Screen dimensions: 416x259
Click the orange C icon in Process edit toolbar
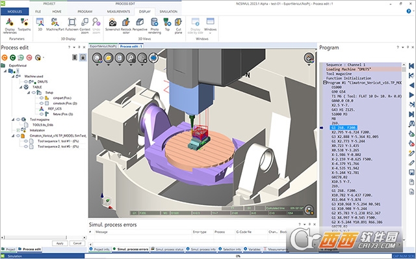coord(5,57)
